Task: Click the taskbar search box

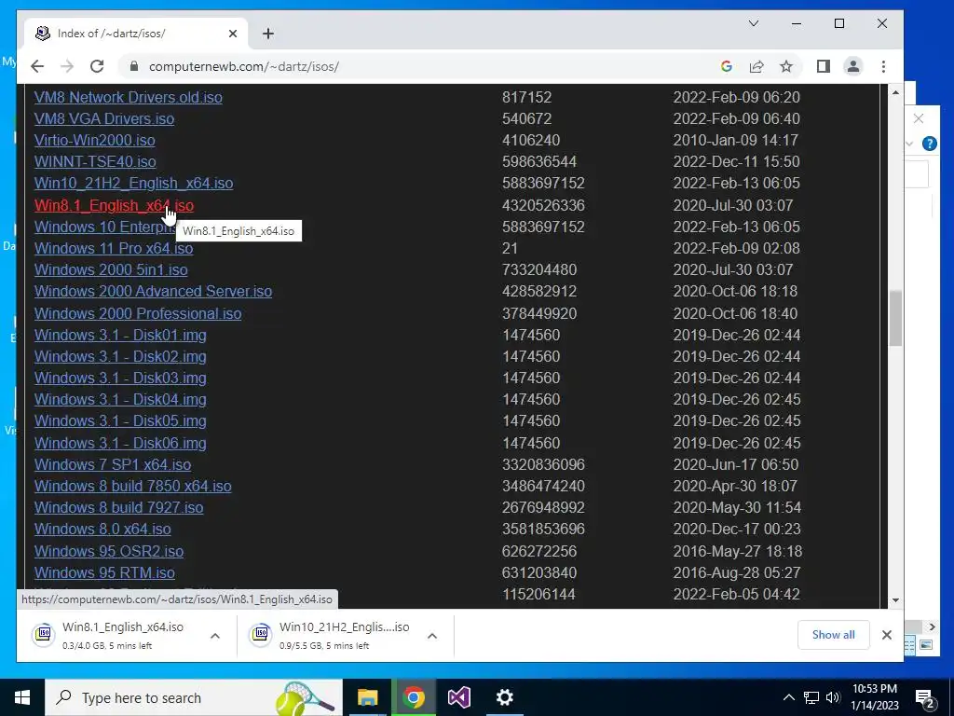Action: [x=194, y=697]
